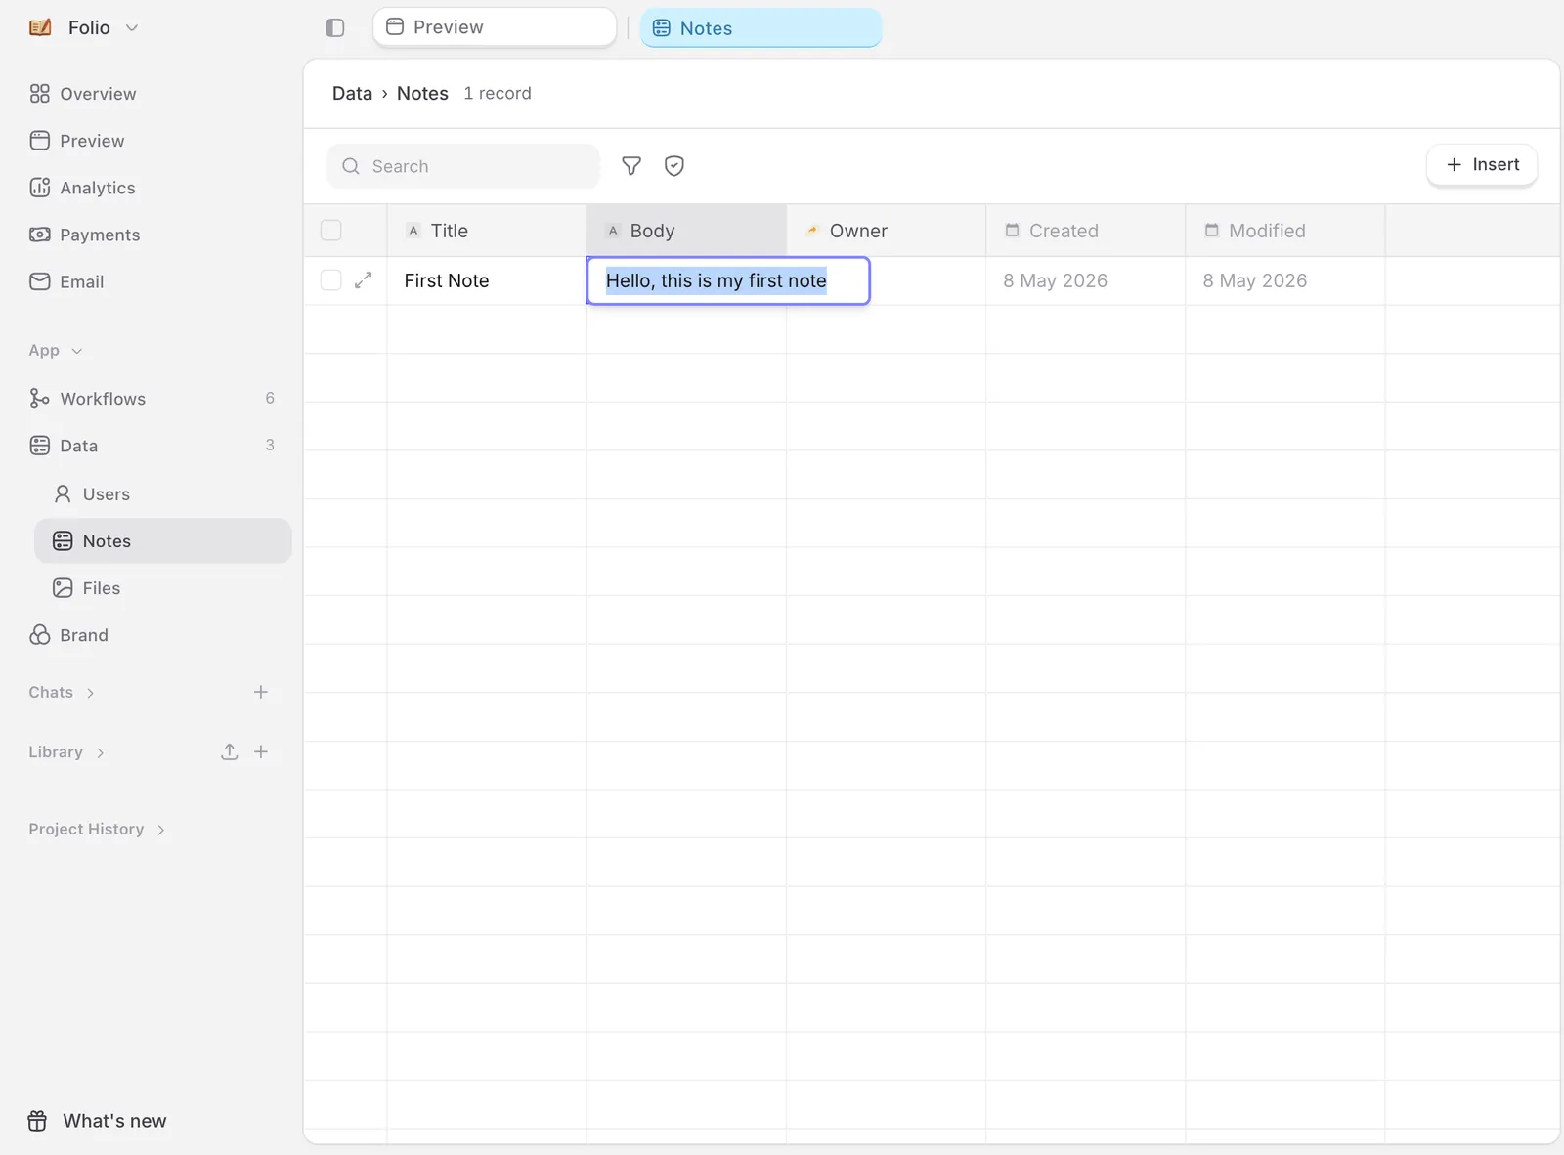
Task: Click the Folio app logo icon
Action: click(40, 27)
